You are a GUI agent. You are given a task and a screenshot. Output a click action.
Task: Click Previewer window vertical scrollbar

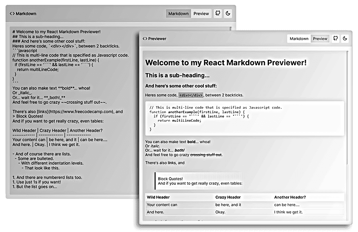click(x=347, y=107)
